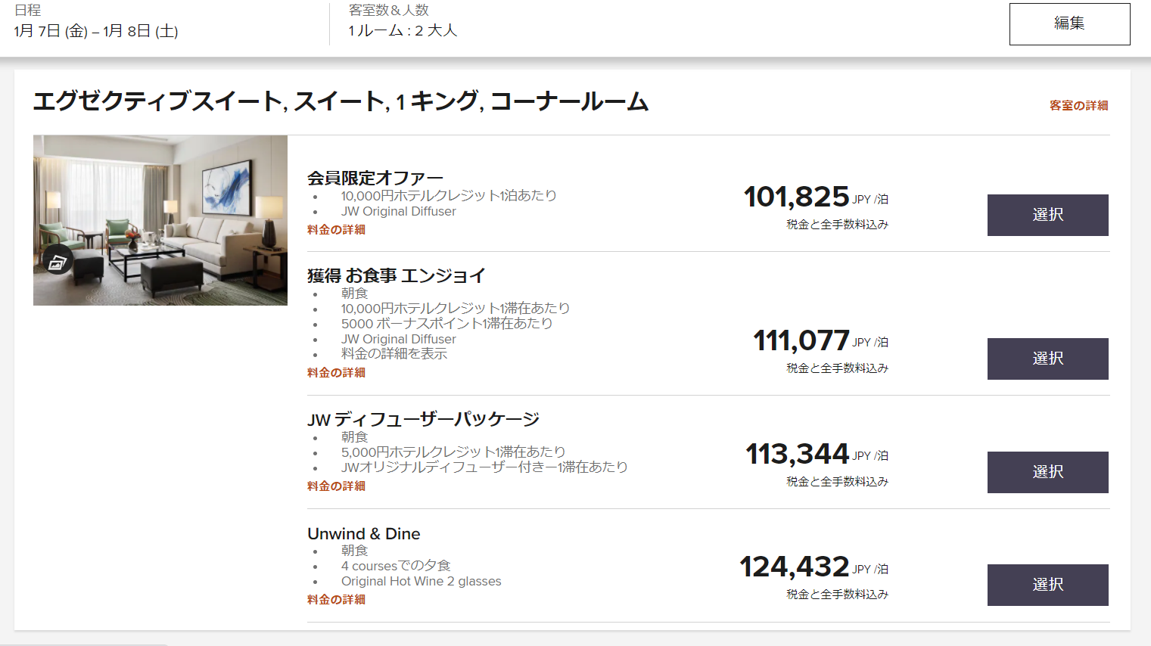1151x646 pixels.
Task: Open 料金の詳細 under 獲得 お食事 エンジョイ
Action: coord(336,373)
